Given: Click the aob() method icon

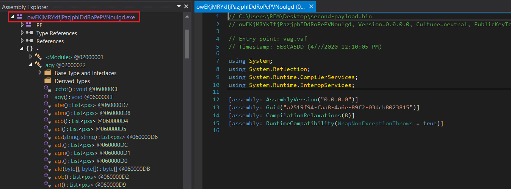Looking at the screenshot, I should (47, 176).
